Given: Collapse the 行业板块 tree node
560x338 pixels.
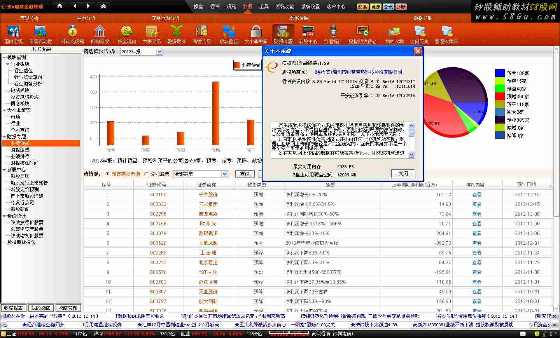Looking at the screenshot, I should point(8,64).
